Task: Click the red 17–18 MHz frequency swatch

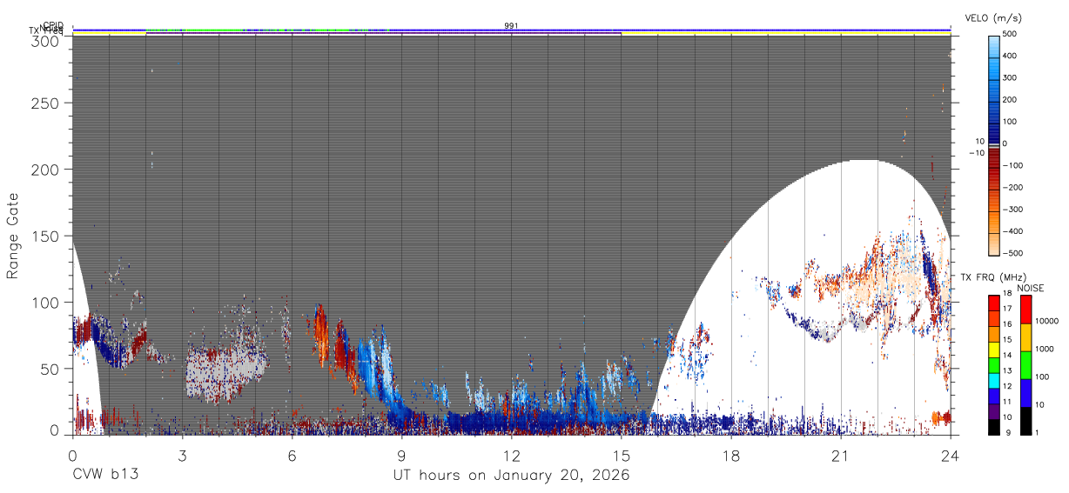Action: click(993, 303)
